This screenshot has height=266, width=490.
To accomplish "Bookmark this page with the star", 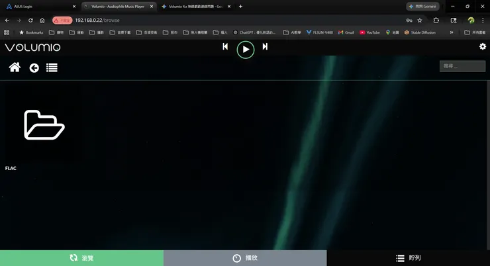I will [420, 21].
